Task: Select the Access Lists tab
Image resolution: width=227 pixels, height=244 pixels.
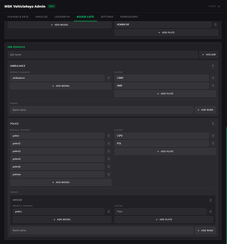Action: tap(85, 17)
